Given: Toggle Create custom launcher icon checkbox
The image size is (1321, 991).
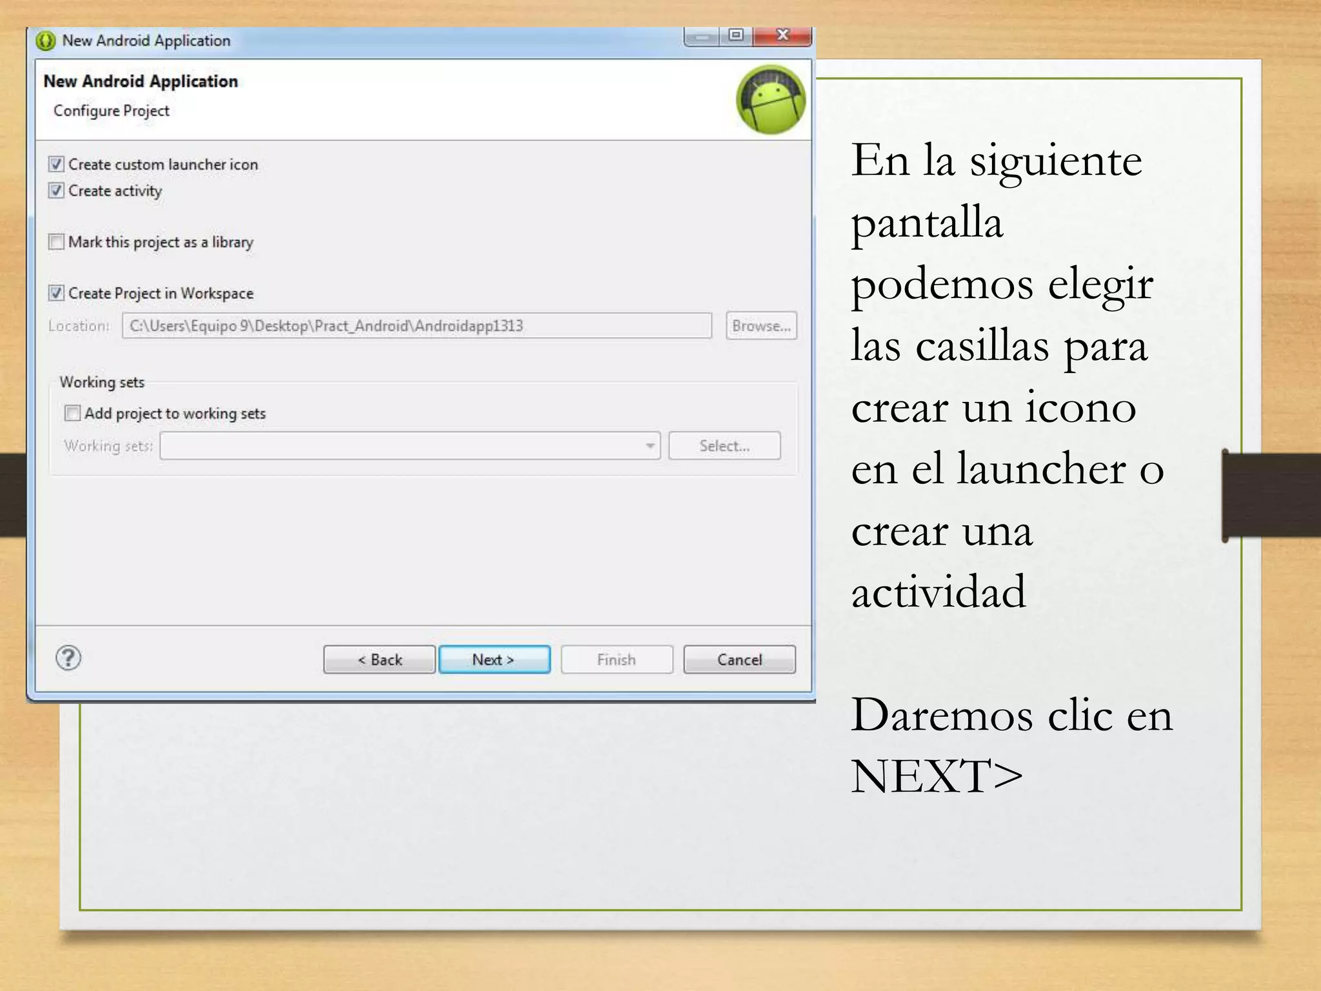Looking at the screenshot, I should (x=57, y=164).
